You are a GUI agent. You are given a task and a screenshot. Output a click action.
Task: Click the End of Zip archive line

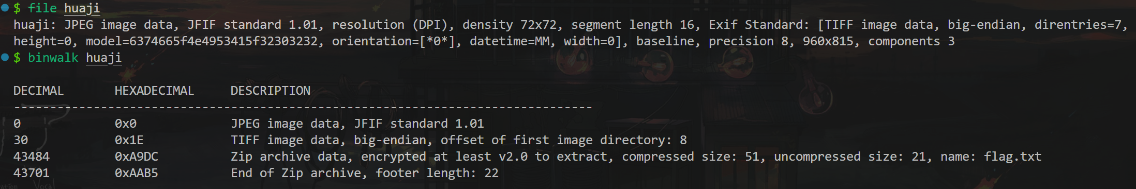coord(365,173)
